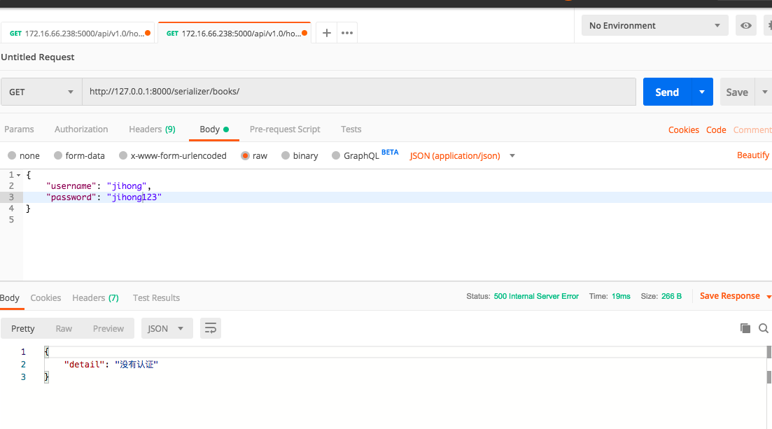Open the tab options ellipsis menu
Viewport: 772px width, 429px height.
click(347, 33)
